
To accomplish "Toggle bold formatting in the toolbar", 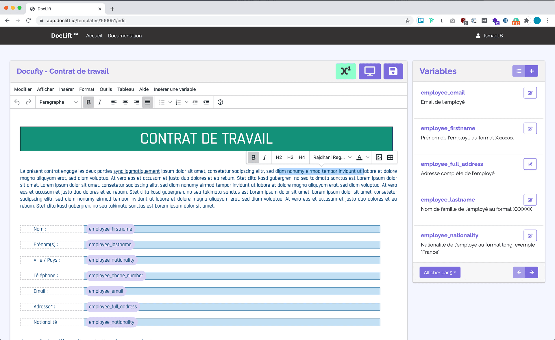I will [x=88, y=102].
